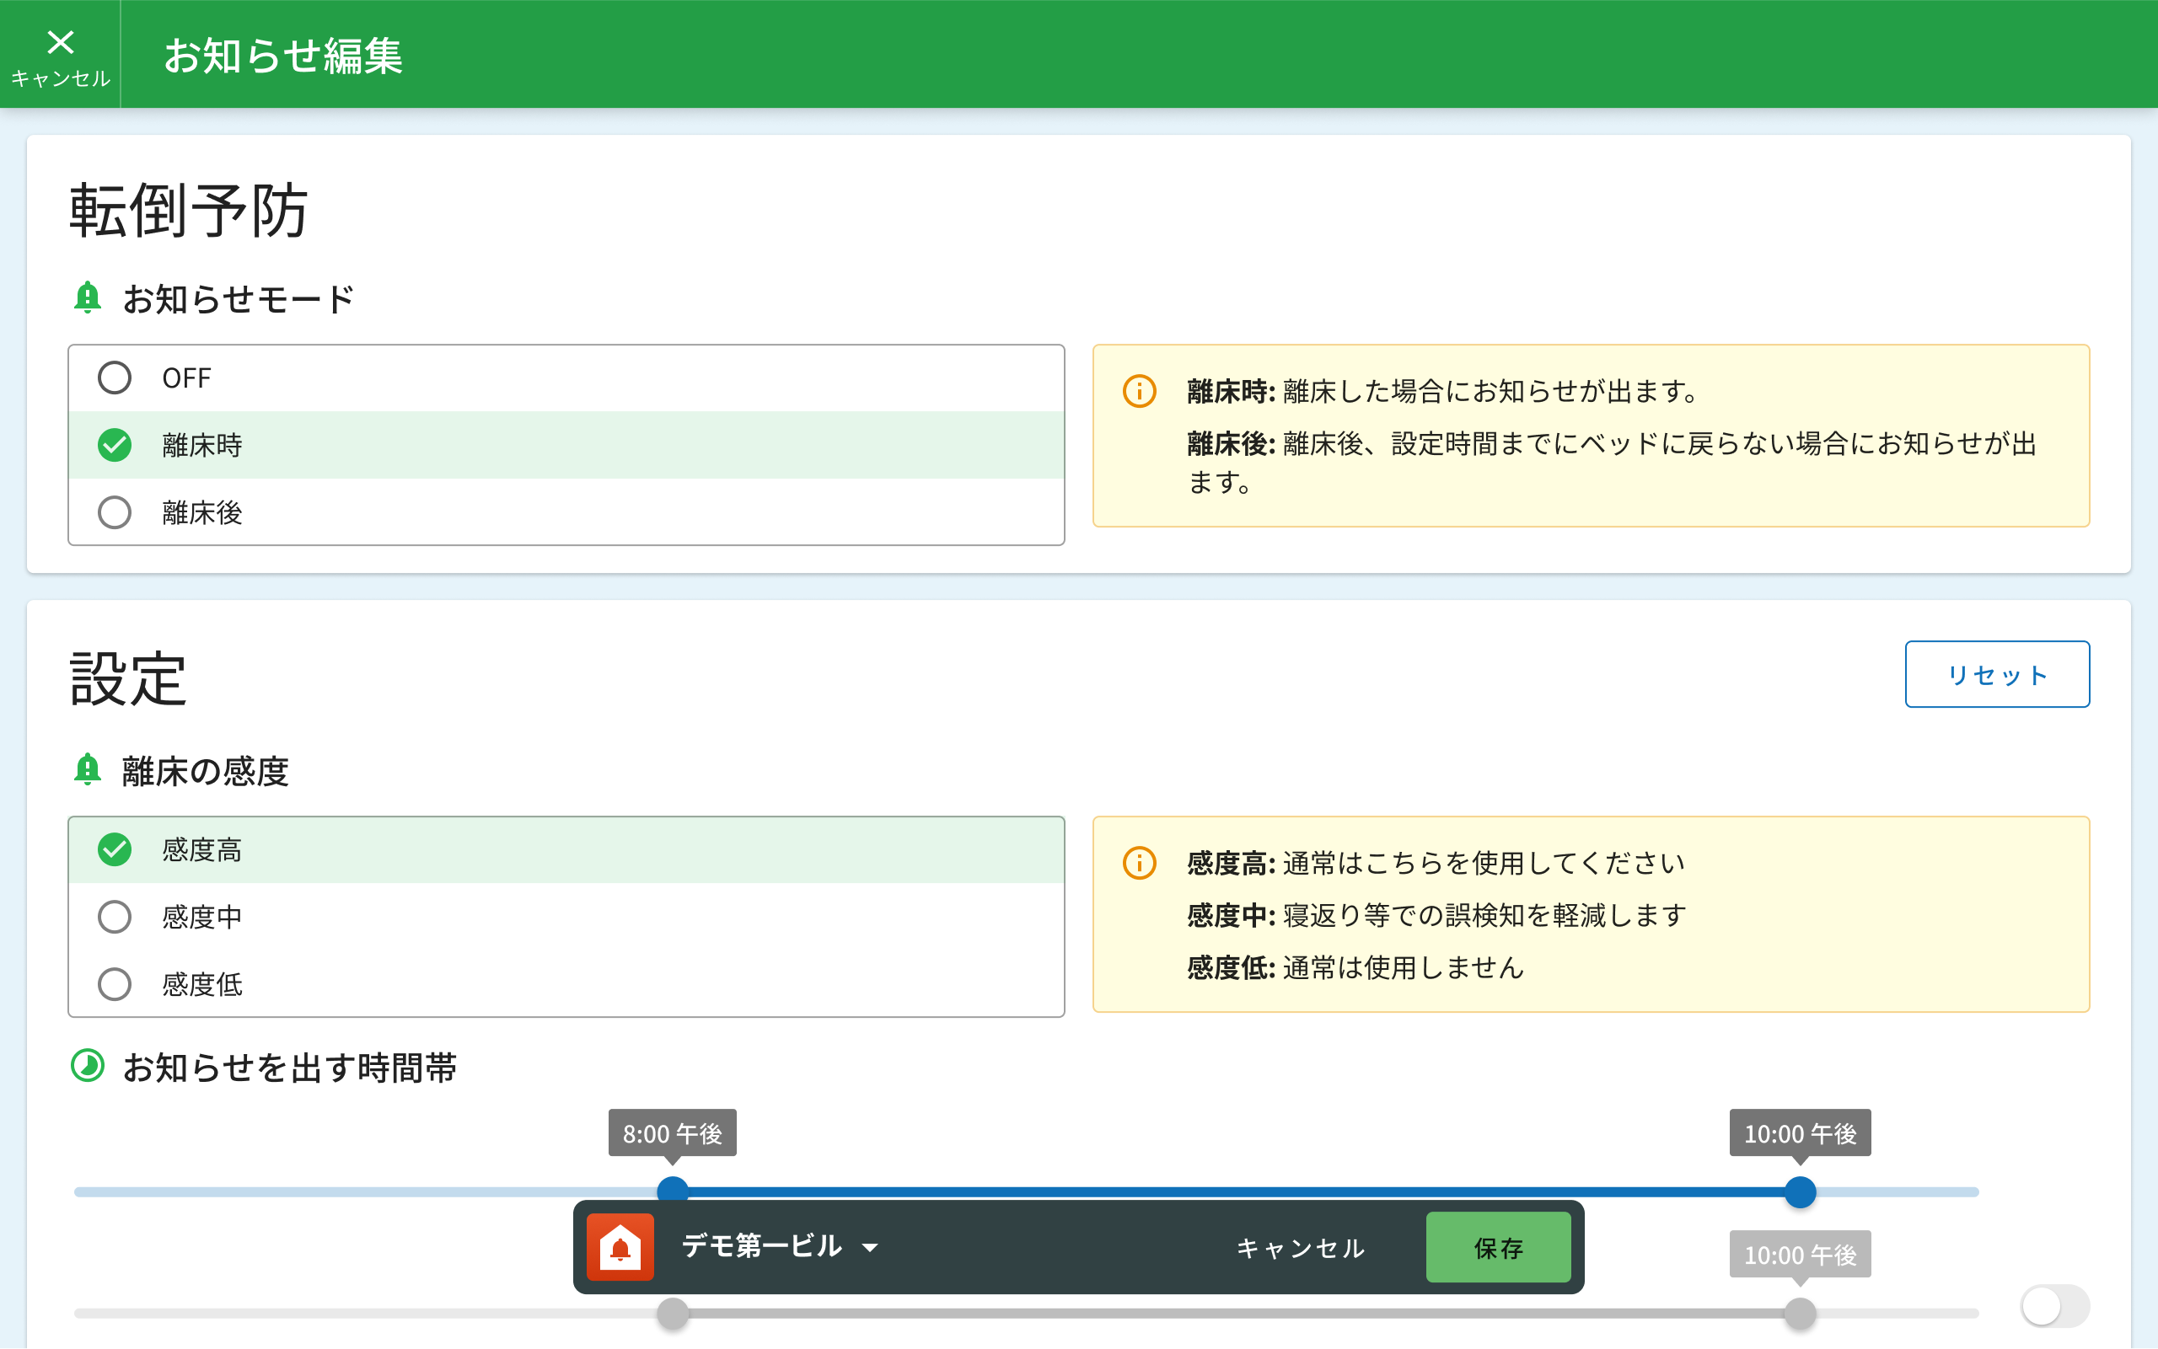Toggle the second time range switch
This screenshot has width=2158, height=1349.
coord(2054,1306)
